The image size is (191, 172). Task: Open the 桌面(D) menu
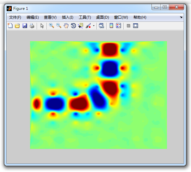102,17
